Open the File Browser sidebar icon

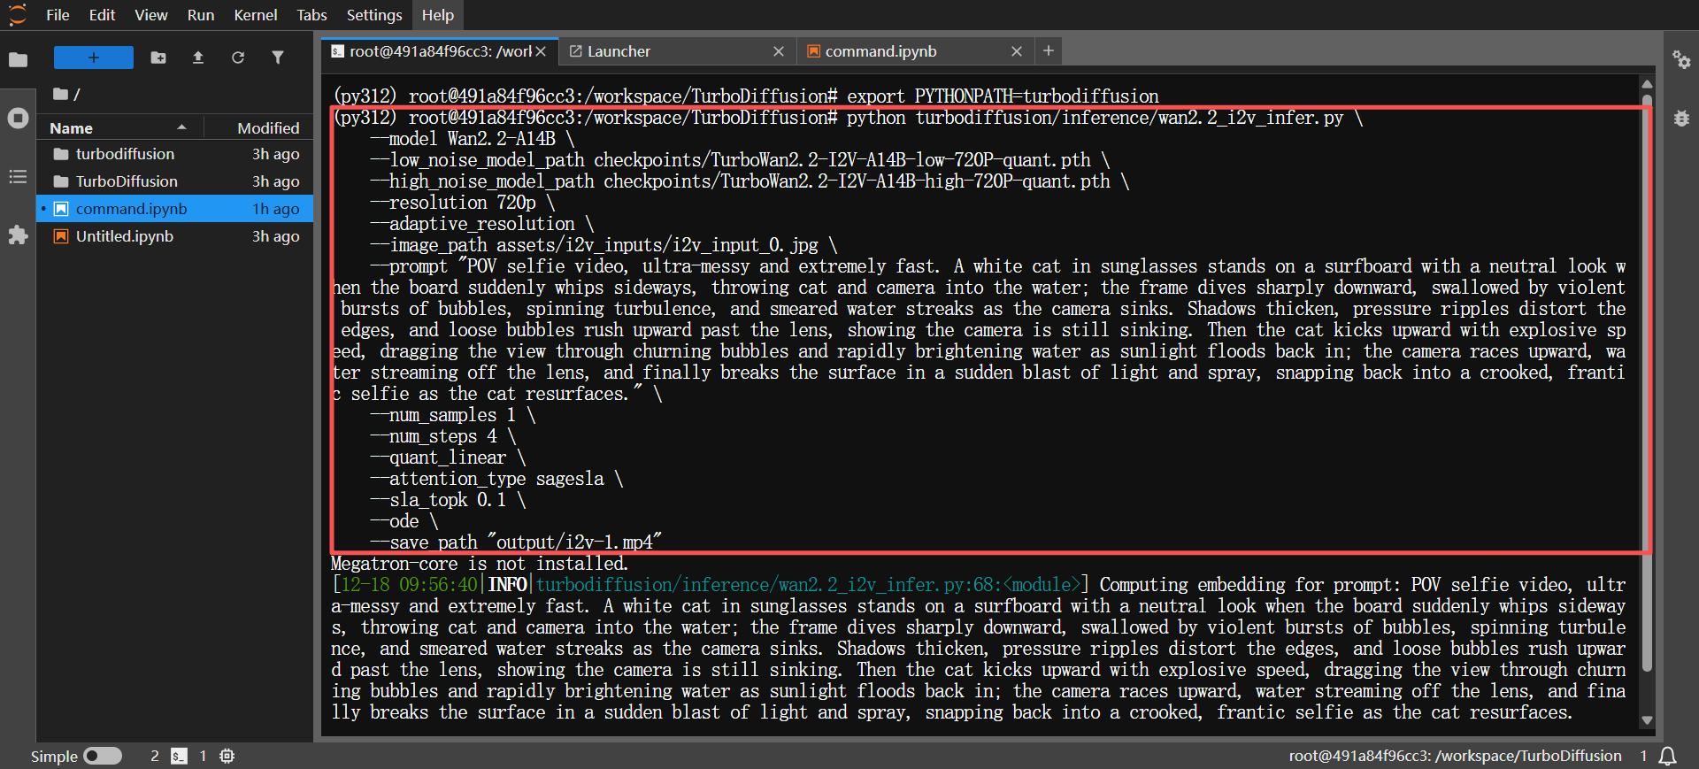18,59
